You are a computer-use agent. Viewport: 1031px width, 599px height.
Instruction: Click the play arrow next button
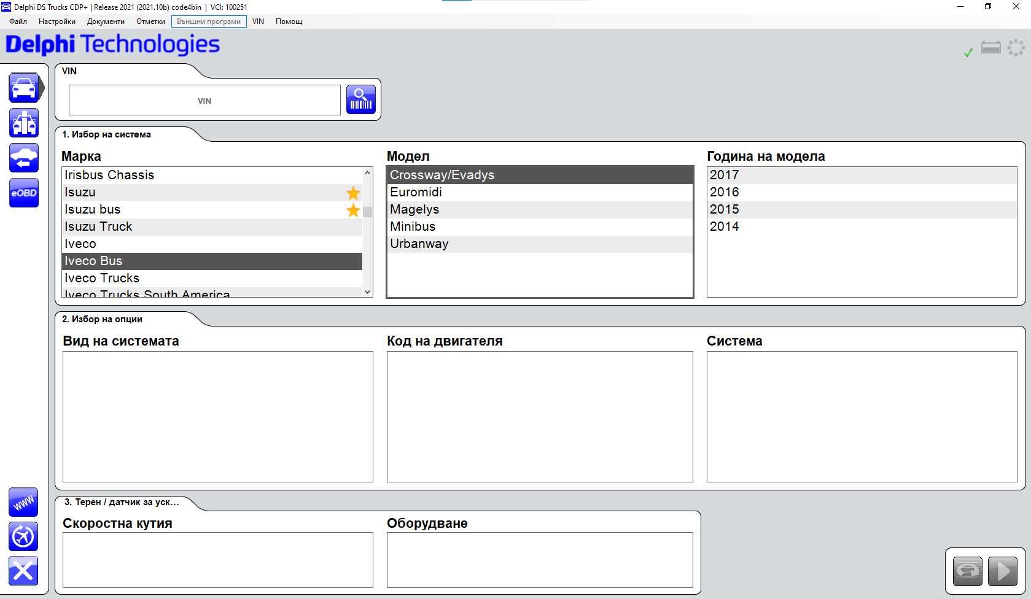point(1003,571)
